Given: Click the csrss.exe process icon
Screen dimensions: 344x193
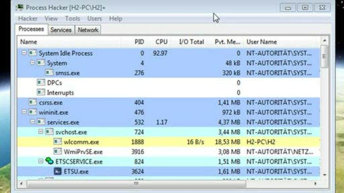Looking at the screenshot, I should [33, 102].
